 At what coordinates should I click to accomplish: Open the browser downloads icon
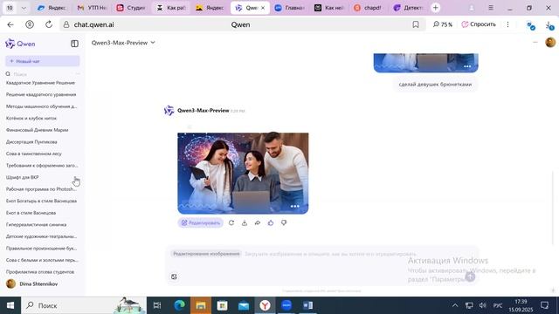point(549,25)
